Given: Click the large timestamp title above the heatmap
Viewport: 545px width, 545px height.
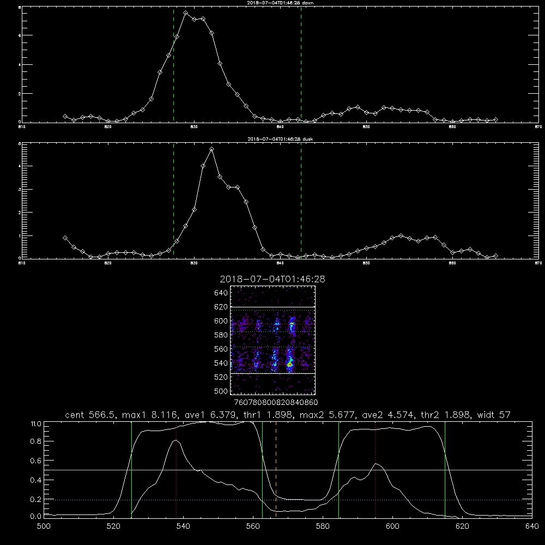Looking at the screenshot, I should pos(272,279).
